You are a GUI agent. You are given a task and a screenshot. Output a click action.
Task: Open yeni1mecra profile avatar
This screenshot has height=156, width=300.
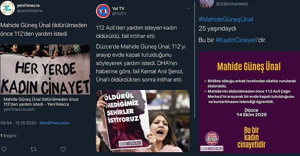pos(7,8)
